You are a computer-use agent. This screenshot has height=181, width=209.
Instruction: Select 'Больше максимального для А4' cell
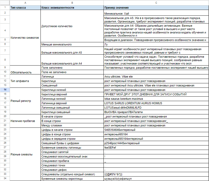(x=72, y=60)
